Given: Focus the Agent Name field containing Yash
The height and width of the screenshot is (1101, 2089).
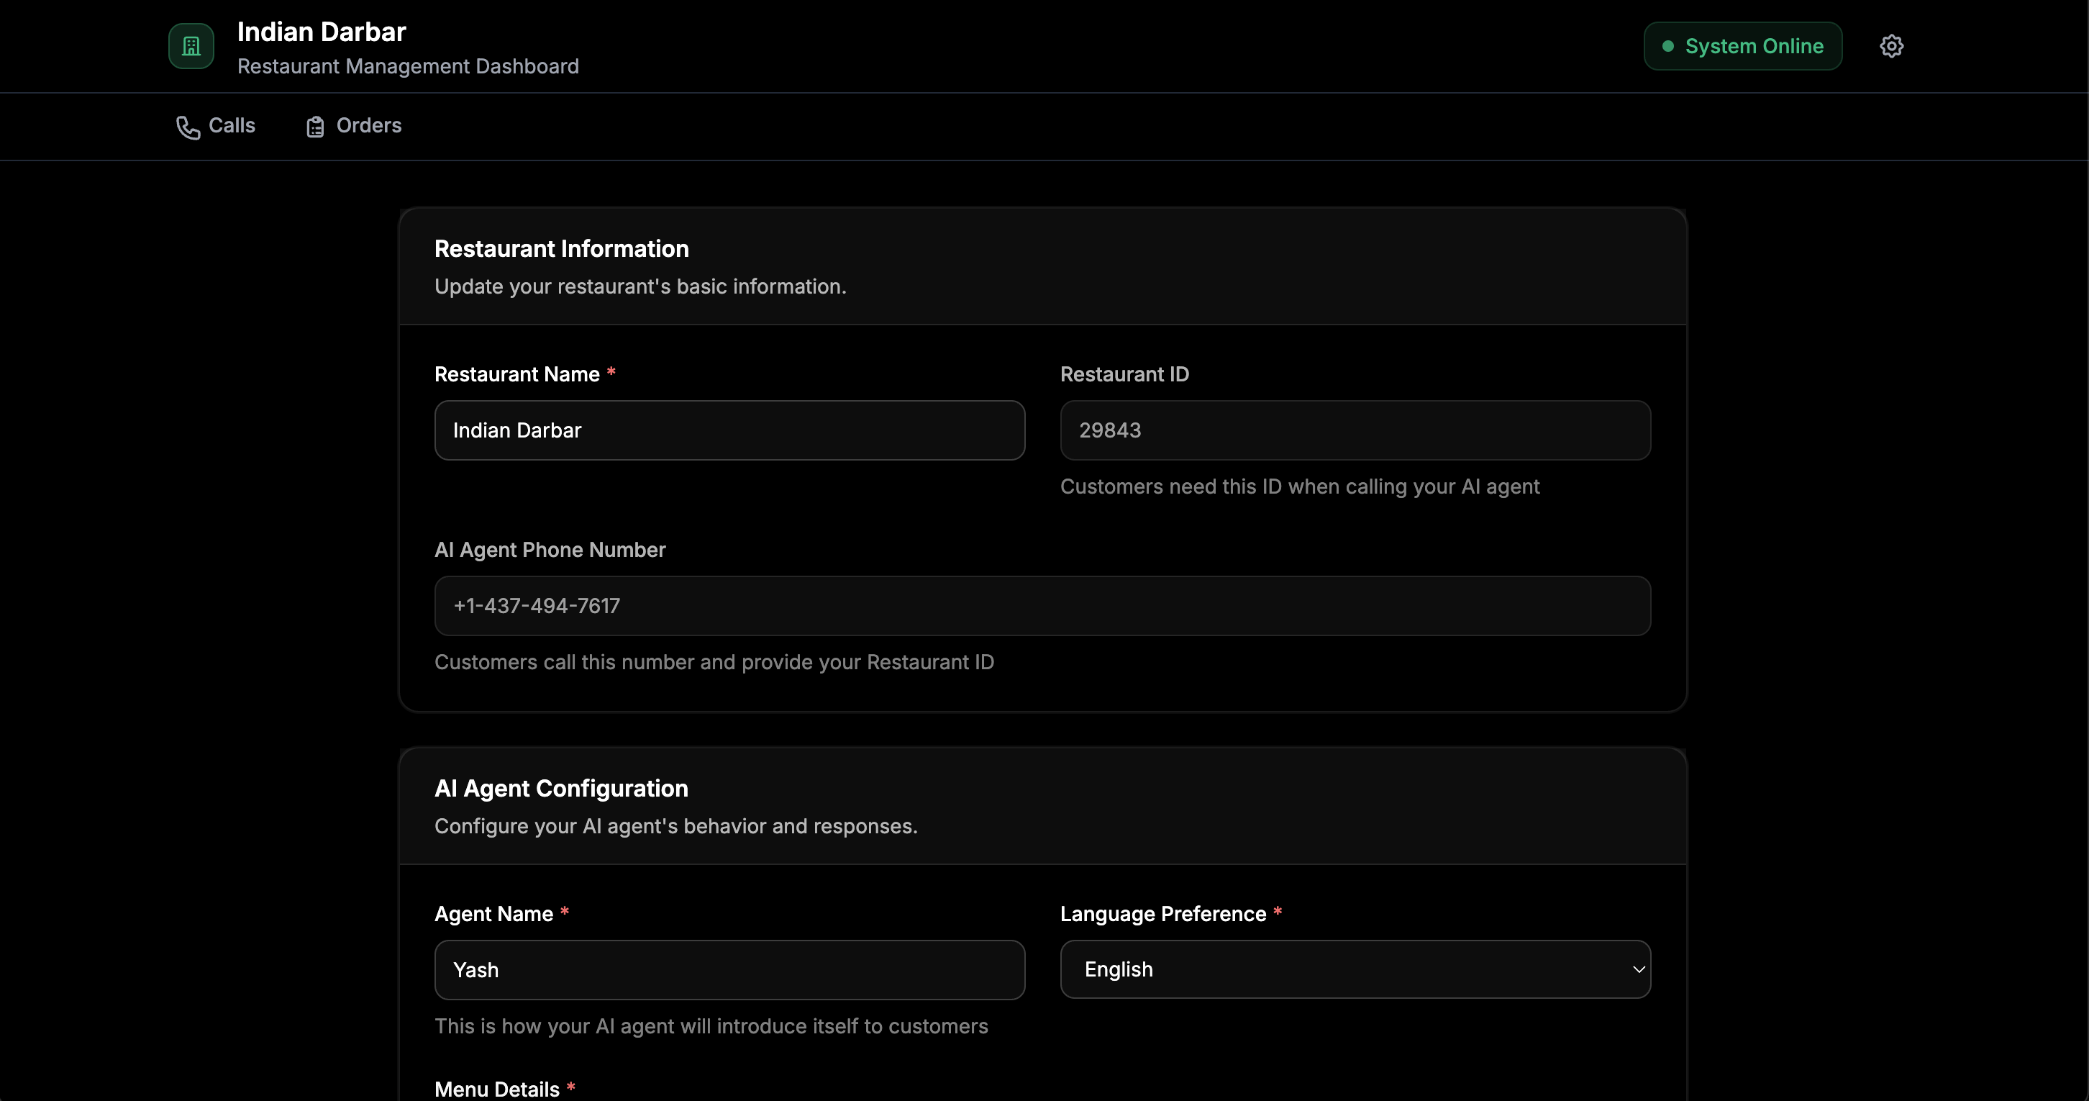Looking at the screenshot, I should [x=729, y=969].
